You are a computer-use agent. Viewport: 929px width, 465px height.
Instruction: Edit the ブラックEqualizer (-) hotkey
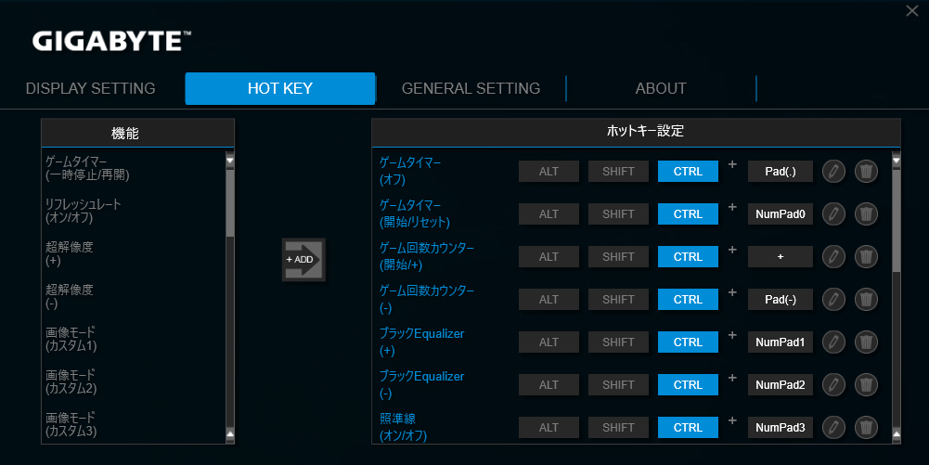tap(833, 385)
